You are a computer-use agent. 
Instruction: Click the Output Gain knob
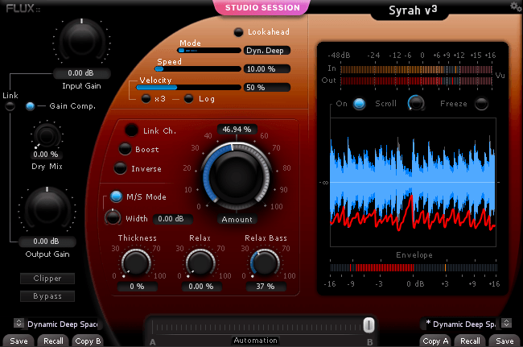47,209
